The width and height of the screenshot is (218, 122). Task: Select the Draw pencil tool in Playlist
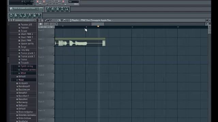46,20
